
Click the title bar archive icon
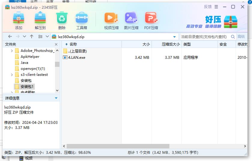coord(8,7)
